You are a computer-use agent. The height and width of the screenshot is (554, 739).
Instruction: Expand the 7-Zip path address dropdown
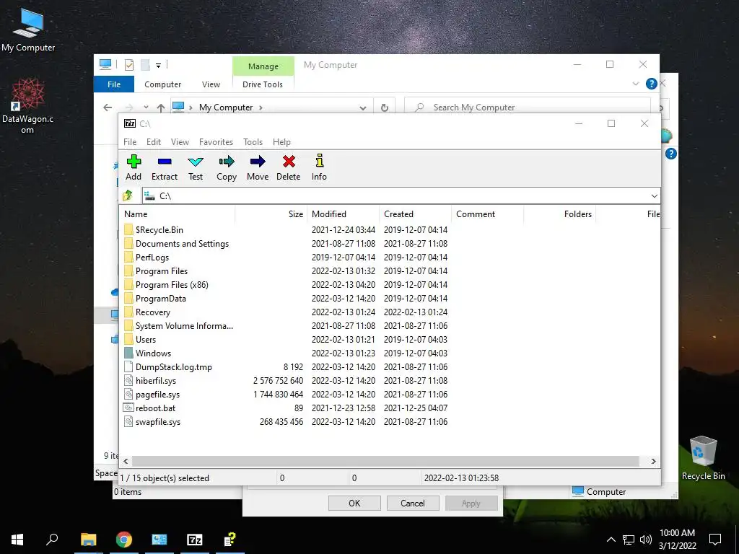click(x=654, y=195)
